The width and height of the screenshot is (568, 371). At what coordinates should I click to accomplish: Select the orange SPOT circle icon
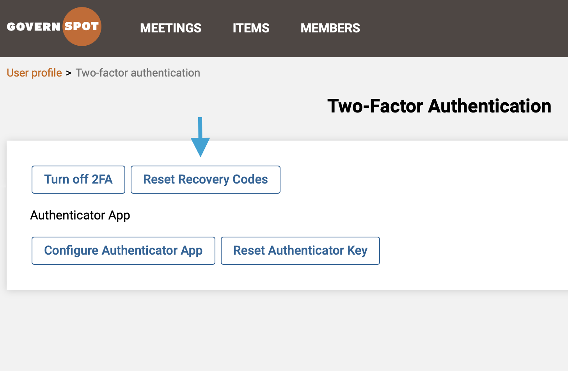pyautogui.click(x=82, y=26)
